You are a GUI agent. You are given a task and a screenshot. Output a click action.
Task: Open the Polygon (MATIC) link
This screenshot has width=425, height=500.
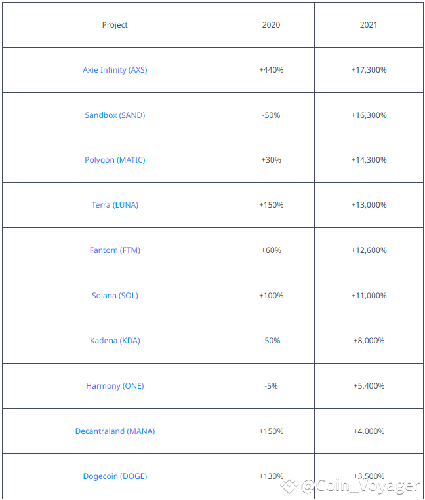tap(115, 160)
